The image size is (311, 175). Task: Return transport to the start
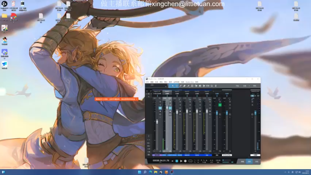[x=172, y=161]
